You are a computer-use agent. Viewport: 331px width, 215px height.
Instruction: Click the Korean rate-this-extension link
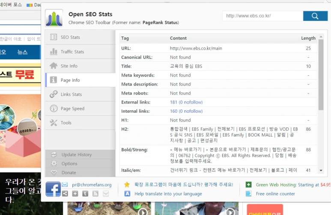click(x=184, y=185)
